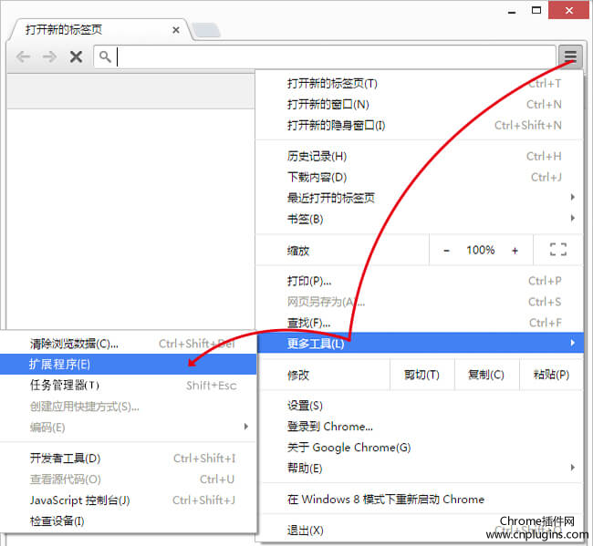This screenshot has height=546, width=593.
Task: Click the 复制(C) copy button
Action: (485, 375)
